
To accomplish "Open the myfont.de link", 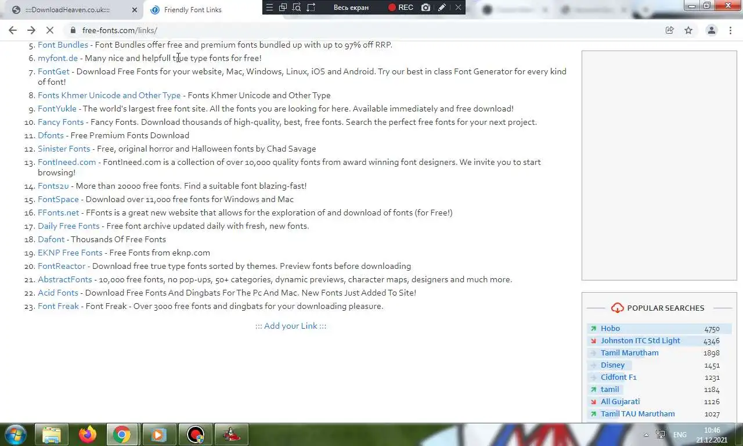I will [x=57, y=58].
